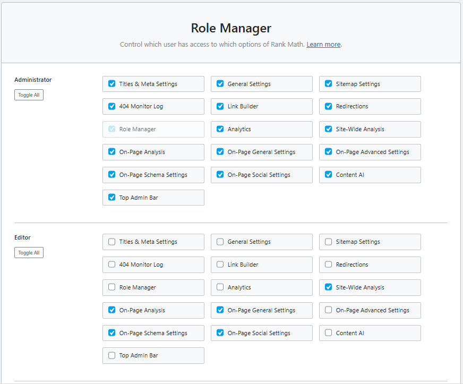The image size is (463, 384).
Task: Check Editor General Settings checkbox
Action: click(x=220, y=242)
